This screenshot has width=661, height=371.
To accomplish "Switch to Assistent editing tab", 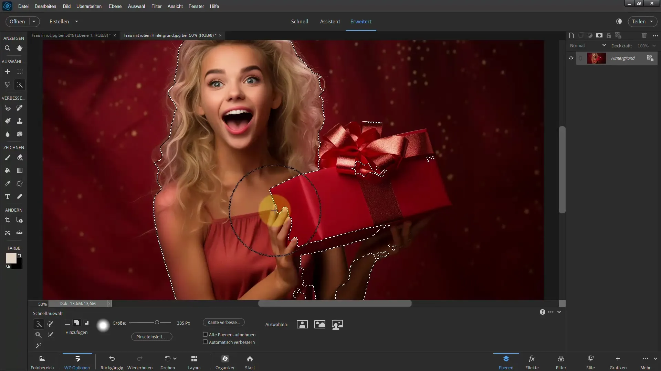I will (330, 21).
